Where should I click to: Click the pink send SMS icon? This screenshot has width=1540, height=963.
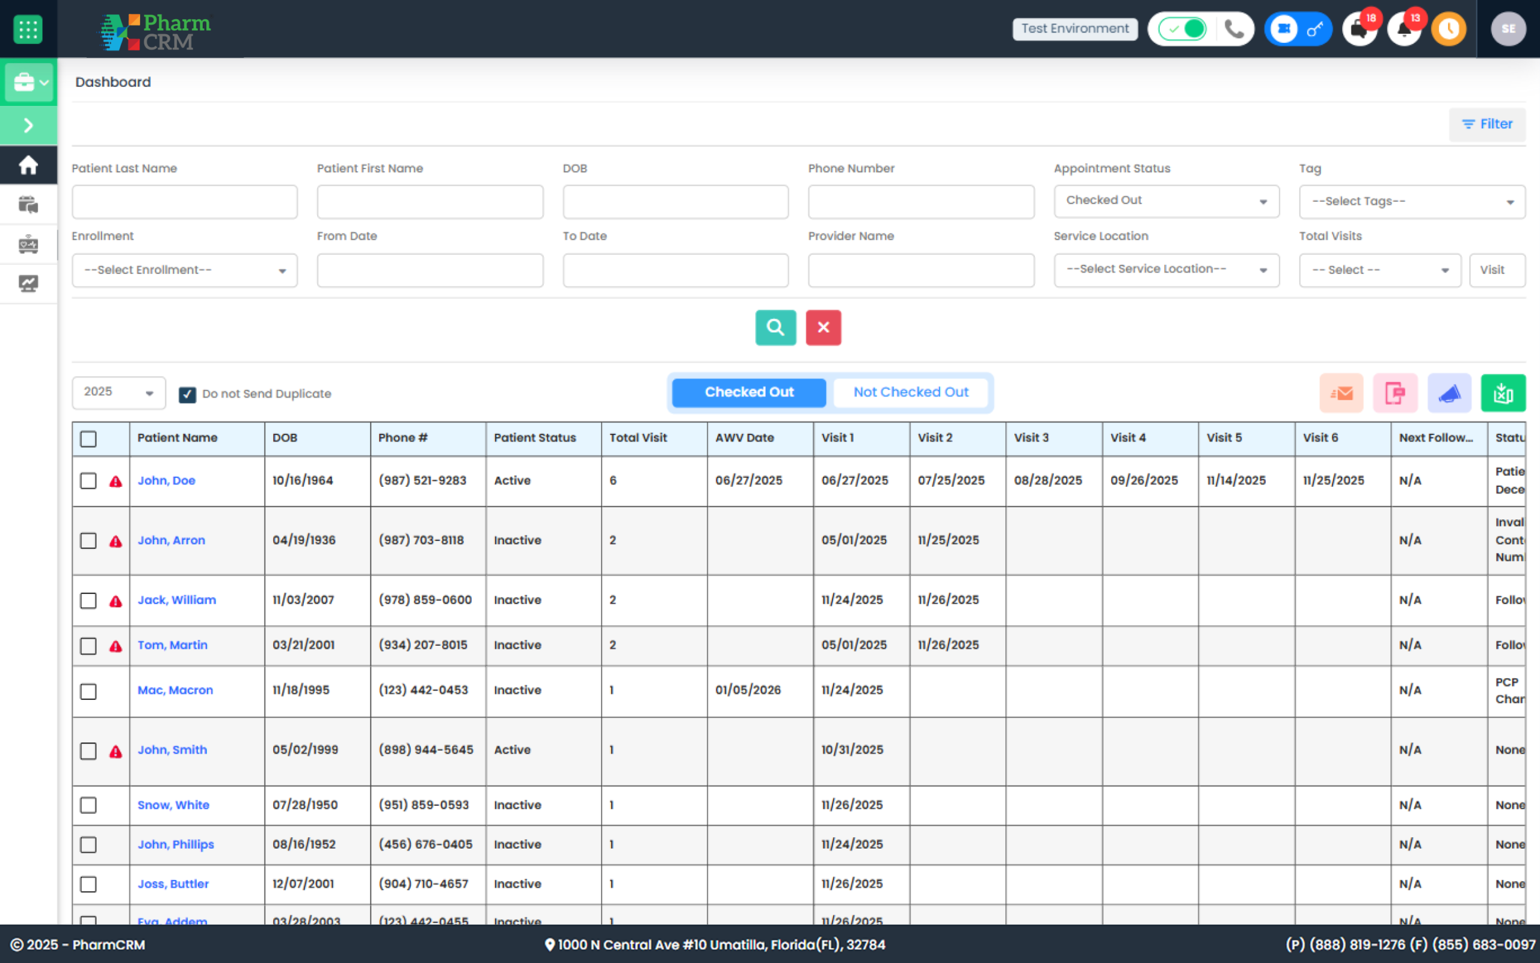(1395, 393)
